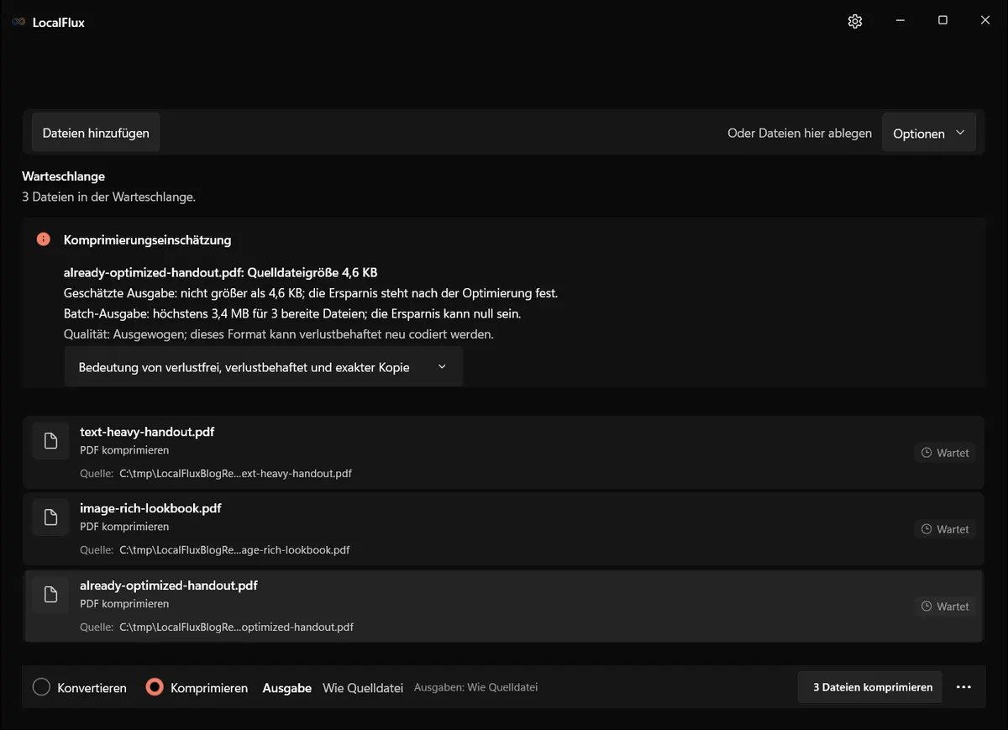This screenshot has height=730, width=1008.
Task: Click the Komprimierungseinschätzung heading
Action: 148,240
